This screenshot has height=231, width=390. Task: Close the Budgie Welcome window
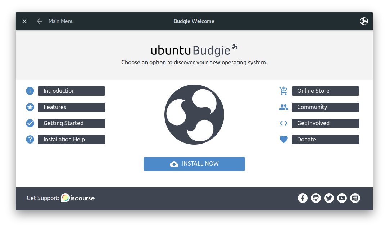(x=24, y=21)
